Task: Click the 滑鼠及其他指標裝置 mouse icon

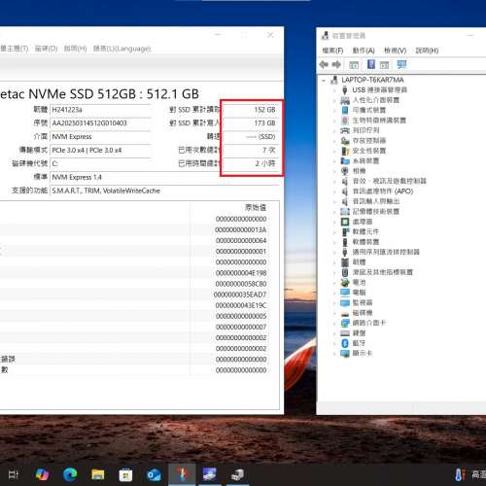Action: click(345, 272)
